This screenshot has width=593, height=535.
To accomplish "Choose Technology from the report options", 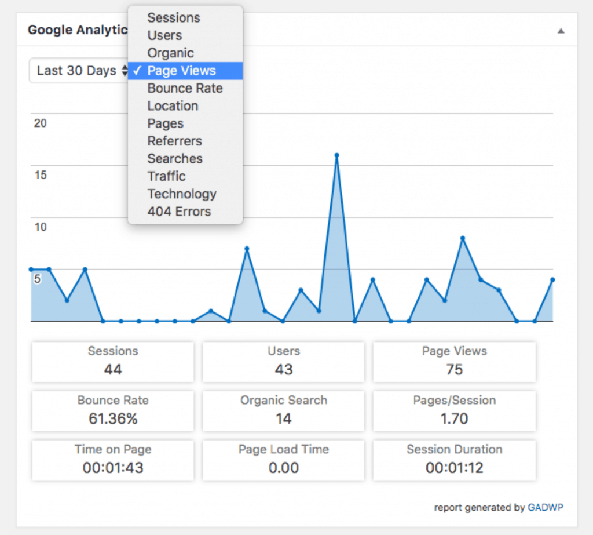I will tap(182, 194).
